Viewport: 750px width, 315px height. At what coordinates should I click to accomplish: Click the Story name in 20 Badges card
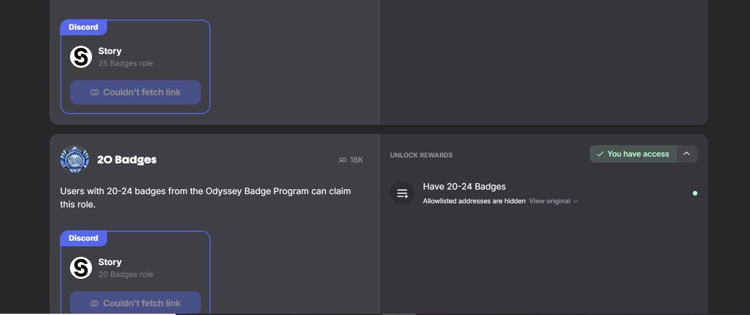click(x=110, y=262)
